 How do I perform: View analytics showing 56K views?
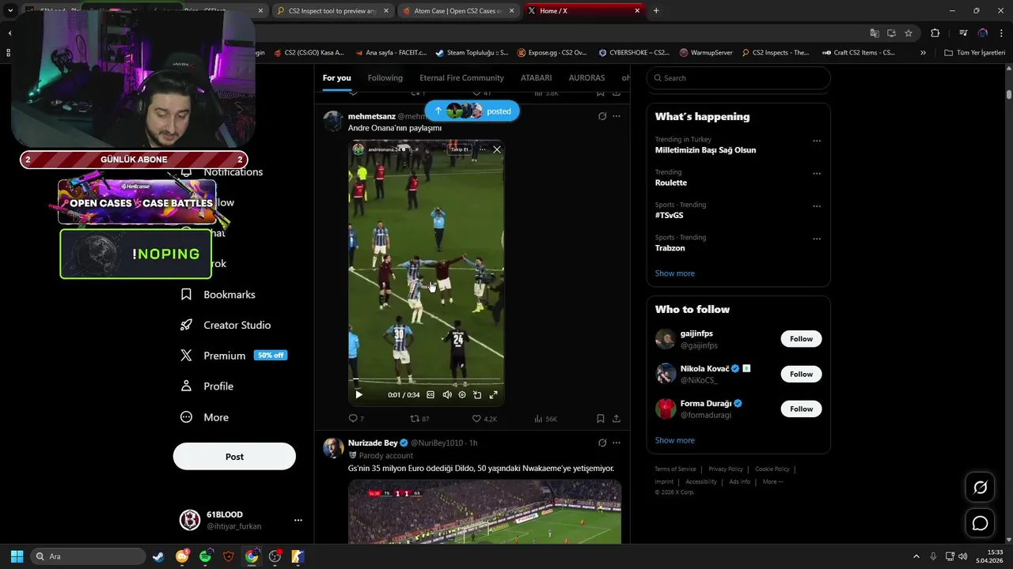tap(546, 419)
